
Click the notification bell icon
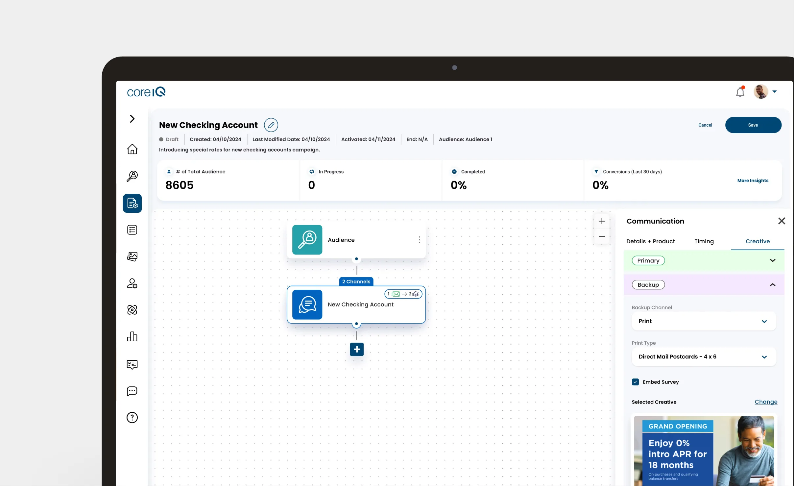click(x=740, y=92)
